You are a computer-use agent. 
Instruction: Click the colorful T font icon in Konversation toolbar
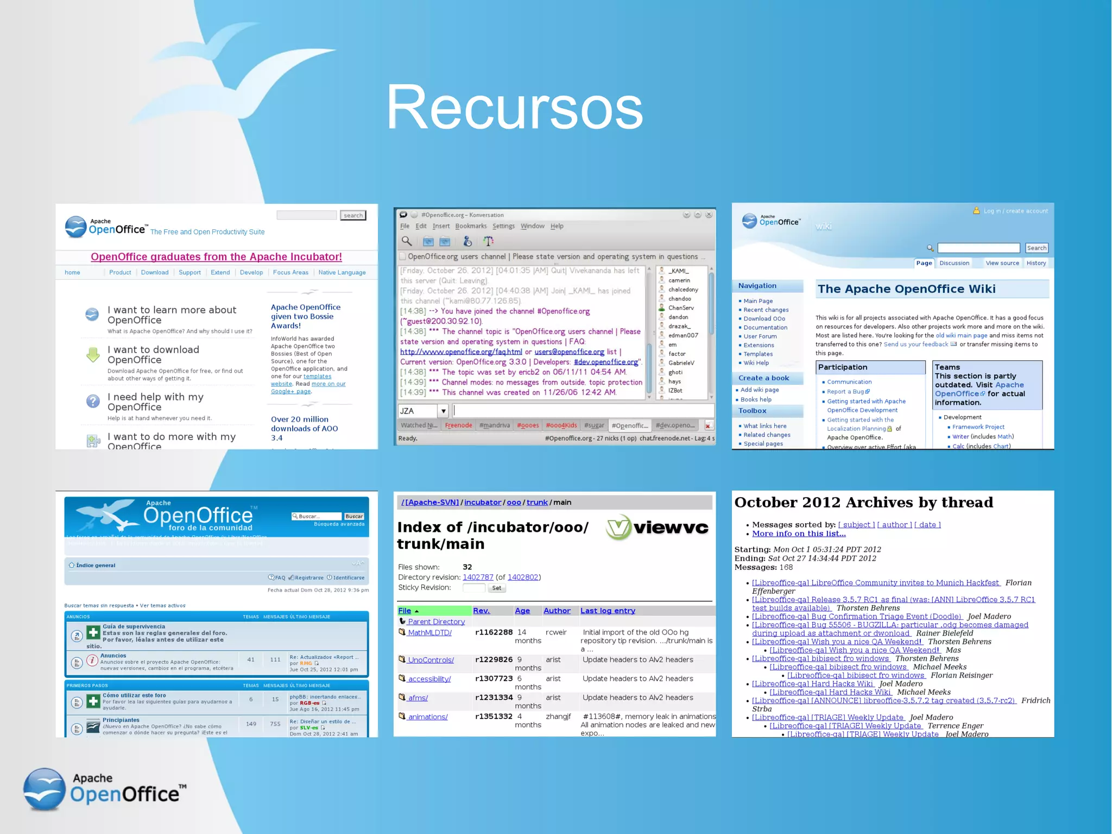(488, 241)
